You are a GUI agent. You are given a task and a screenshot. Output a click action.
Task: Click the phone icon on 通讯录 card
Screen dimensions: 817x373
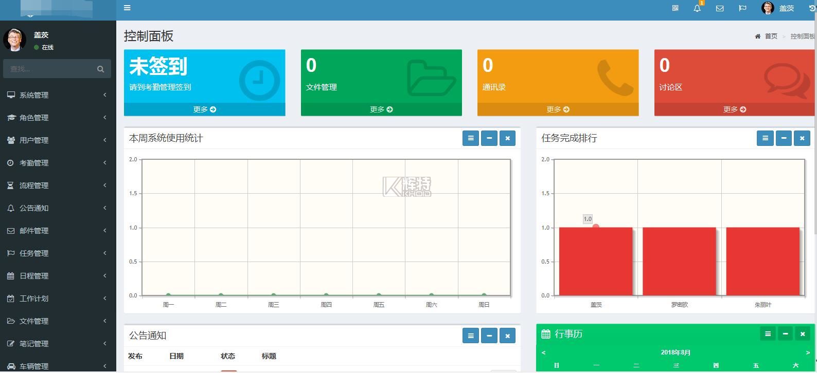pos(615,78)
